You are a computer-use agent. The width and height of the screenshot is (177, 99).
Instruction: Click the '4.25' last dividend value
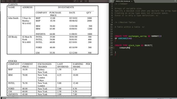59,75
